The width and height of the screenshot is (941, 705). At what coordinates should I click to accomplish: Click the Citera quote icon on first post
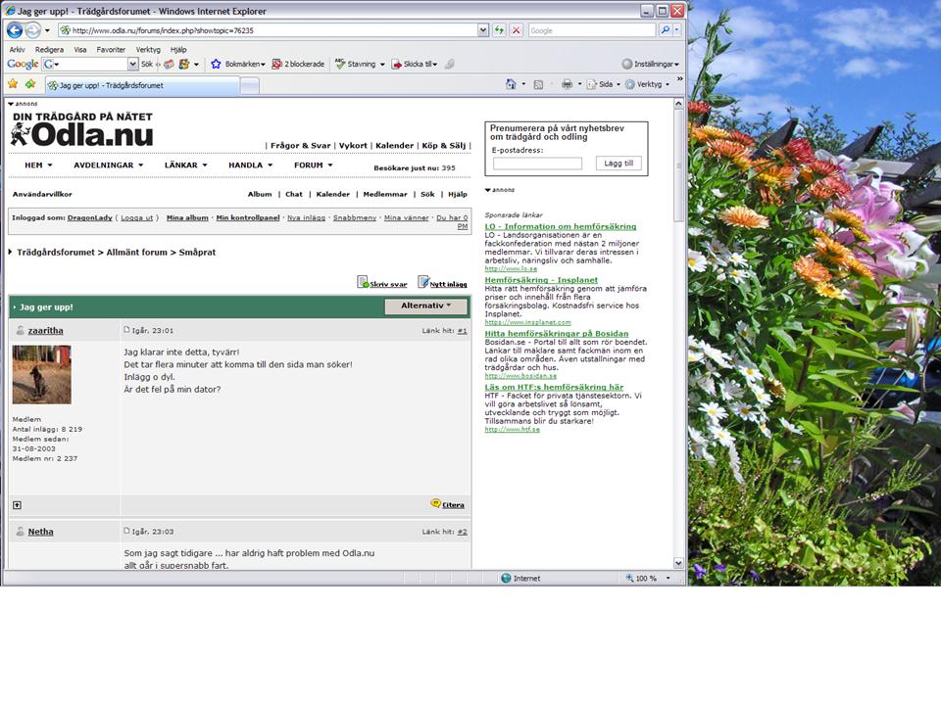436,504
